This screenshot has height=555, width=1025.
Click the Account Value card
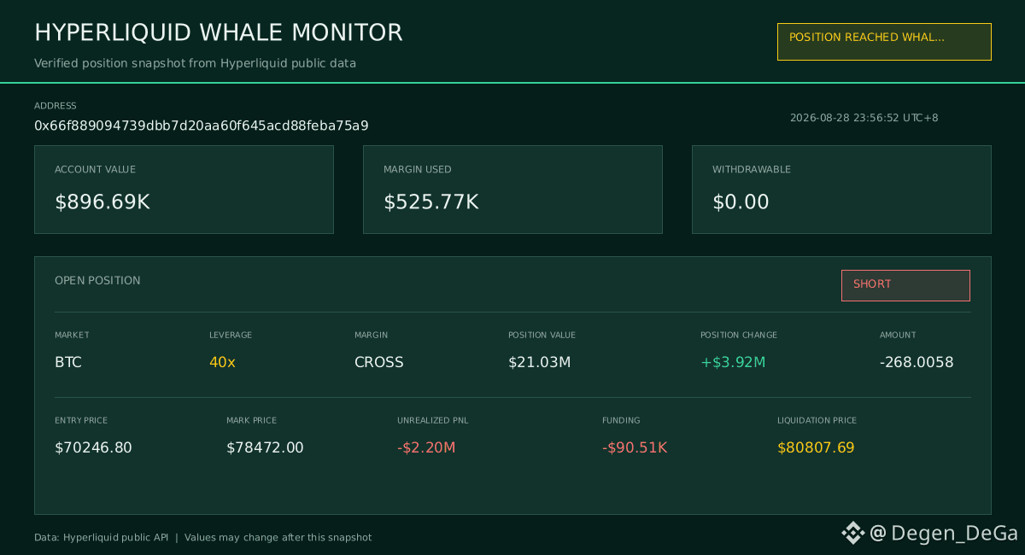tap(184, 190)
